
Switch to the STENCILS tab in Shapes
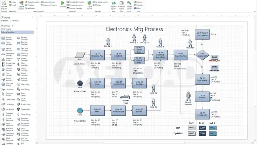pyautogui.click(x=5, y=21)
